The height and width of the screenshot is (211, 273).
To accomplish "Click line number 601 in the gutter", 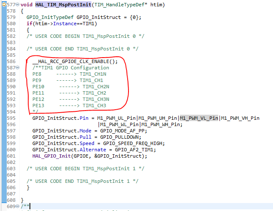I will point(11,156).
